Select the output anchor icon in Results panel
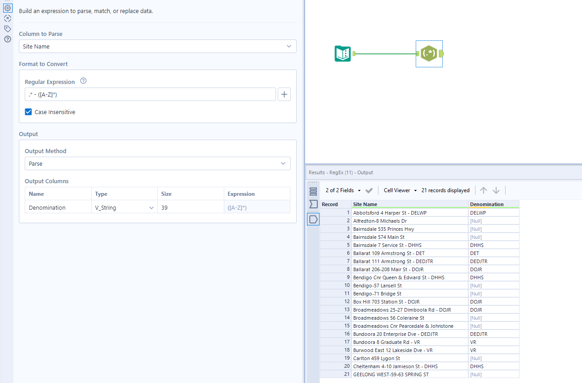The image size is (582, 383). 313,219
